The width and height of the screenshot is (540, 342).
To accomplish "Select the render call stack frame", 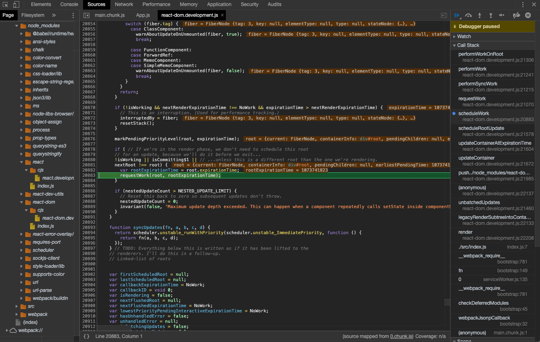I will point(493,235).
